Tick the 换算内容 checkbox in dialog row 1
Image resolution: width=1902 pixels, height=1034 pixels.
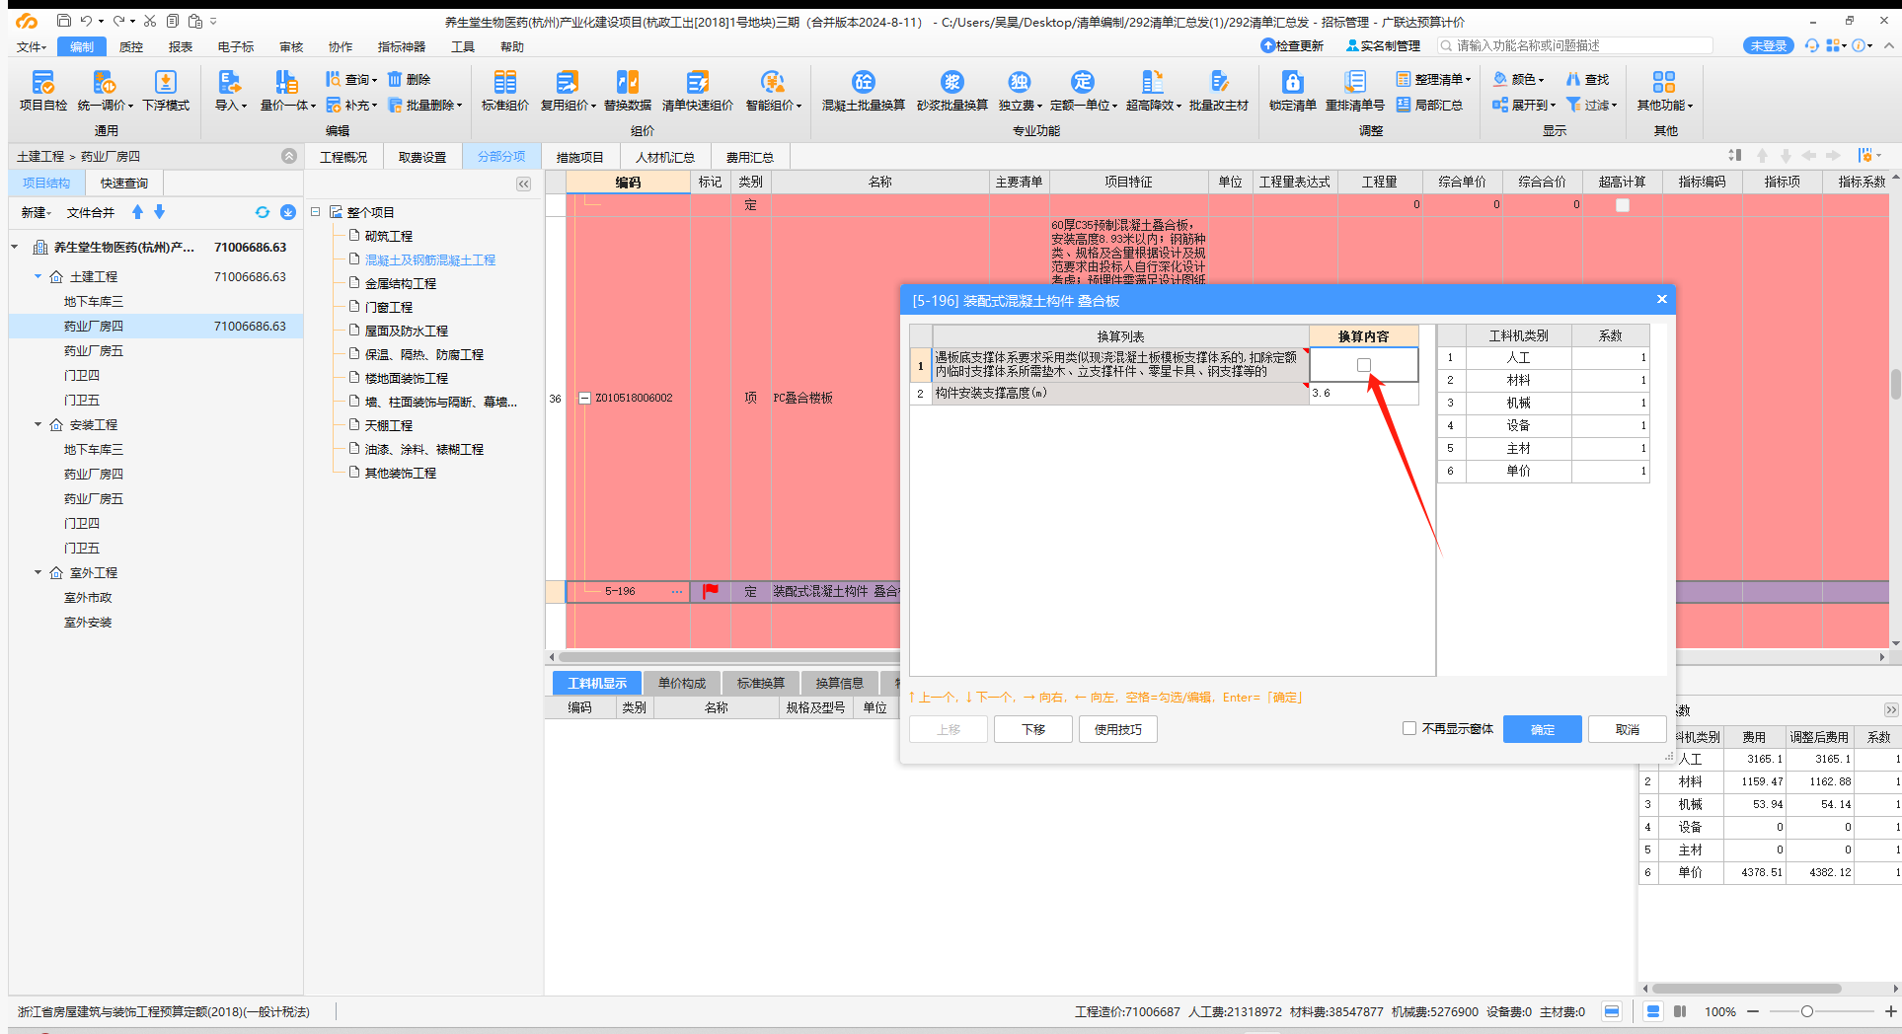(1364, 365)
